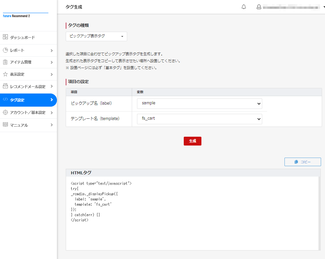Viewport: 325px width, 259px height.
Task: Click the display settings star icon
Action: tap(5, 74)
